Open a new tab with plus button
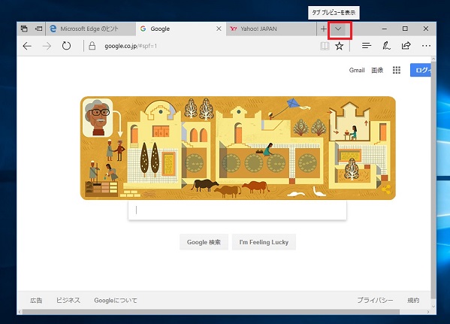This screenshot has width=450, height=324. tap(324, 29)
